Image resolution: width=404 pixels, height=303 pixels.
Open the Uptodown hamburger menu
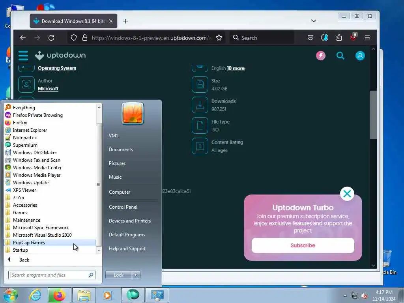[23, 55]
